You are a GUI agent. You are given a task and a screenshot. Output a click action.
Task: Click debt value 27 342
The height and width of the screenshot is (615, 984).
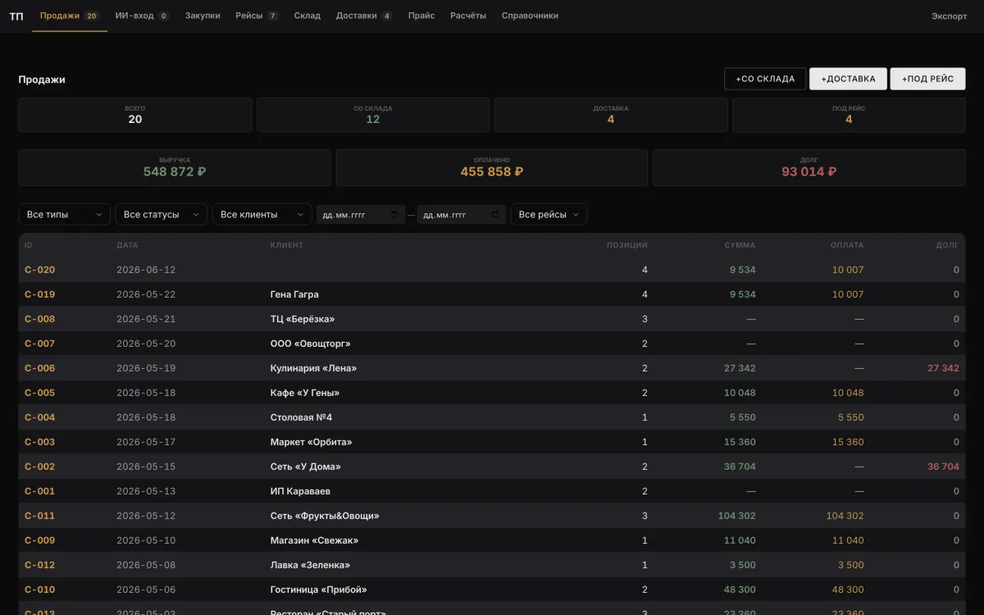coord(943,368)
